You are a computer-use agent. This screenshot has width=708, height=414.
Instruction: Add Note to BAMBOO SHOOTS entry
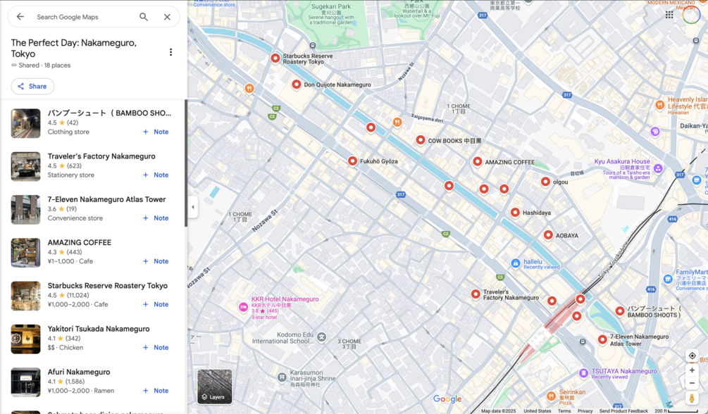(x=156, y=132)
